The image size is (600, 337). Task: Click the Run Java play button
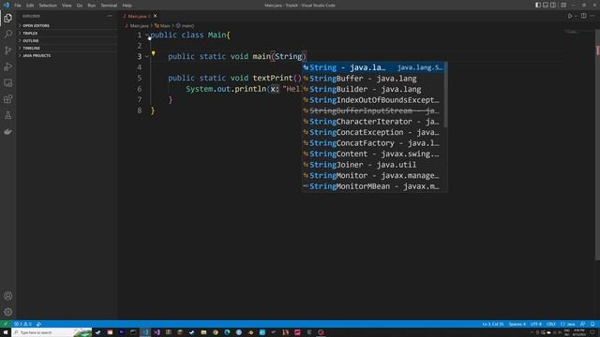(x=570, y=16)
